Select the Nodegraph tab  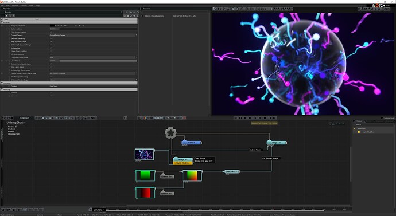(24, 118)
